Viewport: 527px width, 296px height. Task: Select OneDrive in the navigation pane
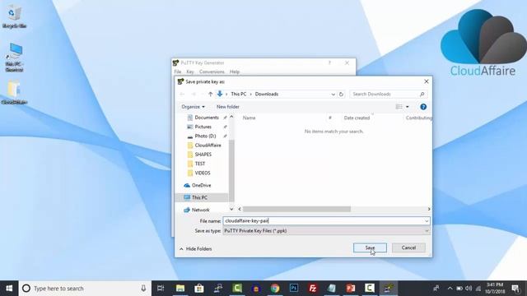(201, 185)
